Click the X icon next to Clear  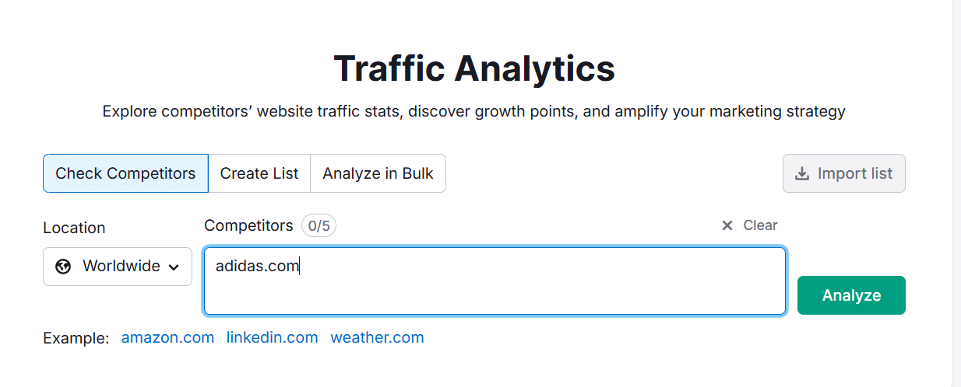click(727, 225)
